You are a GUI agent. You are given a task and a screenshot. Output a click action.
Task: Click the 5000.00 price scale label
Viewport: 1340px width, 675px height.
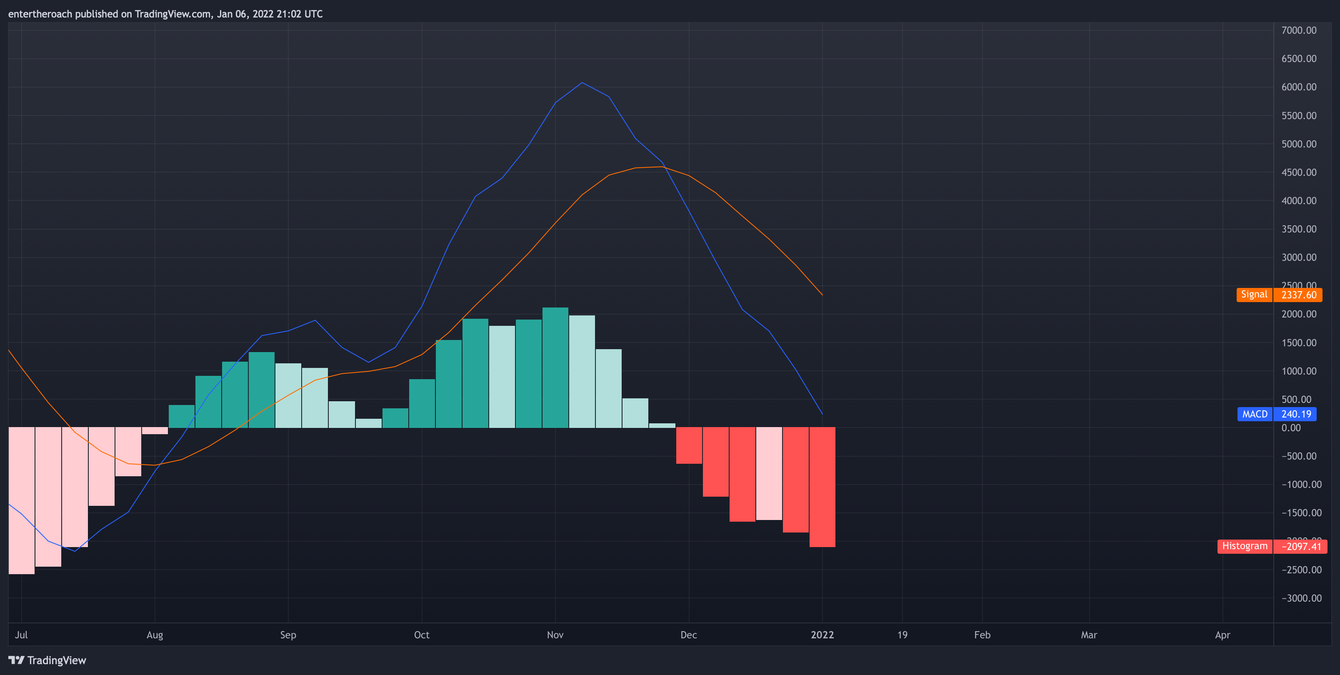[x=1299, y=143]
